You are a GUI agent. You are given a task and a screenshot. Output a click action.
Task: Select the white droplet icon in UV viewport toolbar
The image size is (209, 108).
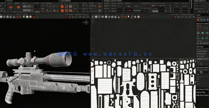click(x=128, y=16)
